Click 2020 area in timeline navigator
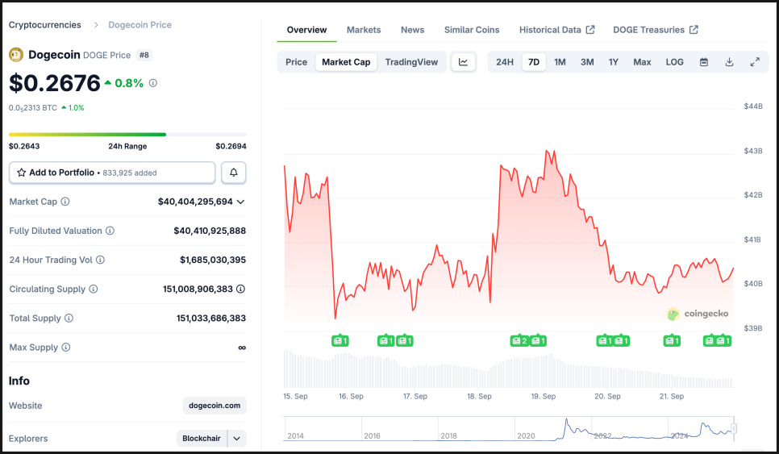This screenshot has height=454, width=779. [x=526, y=435]
